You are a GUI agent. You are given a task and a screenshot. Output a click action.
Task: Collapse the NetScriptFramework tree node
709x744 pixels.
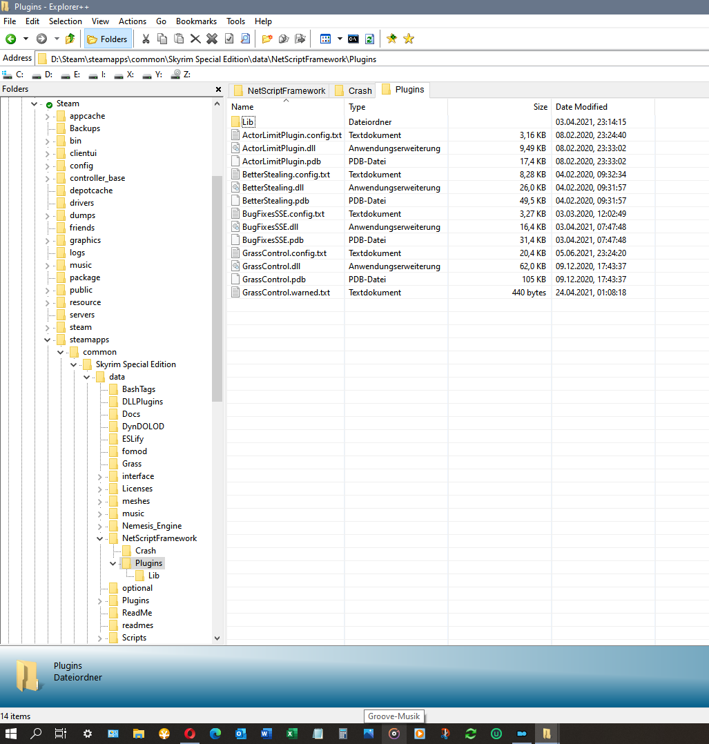(100, 538)
